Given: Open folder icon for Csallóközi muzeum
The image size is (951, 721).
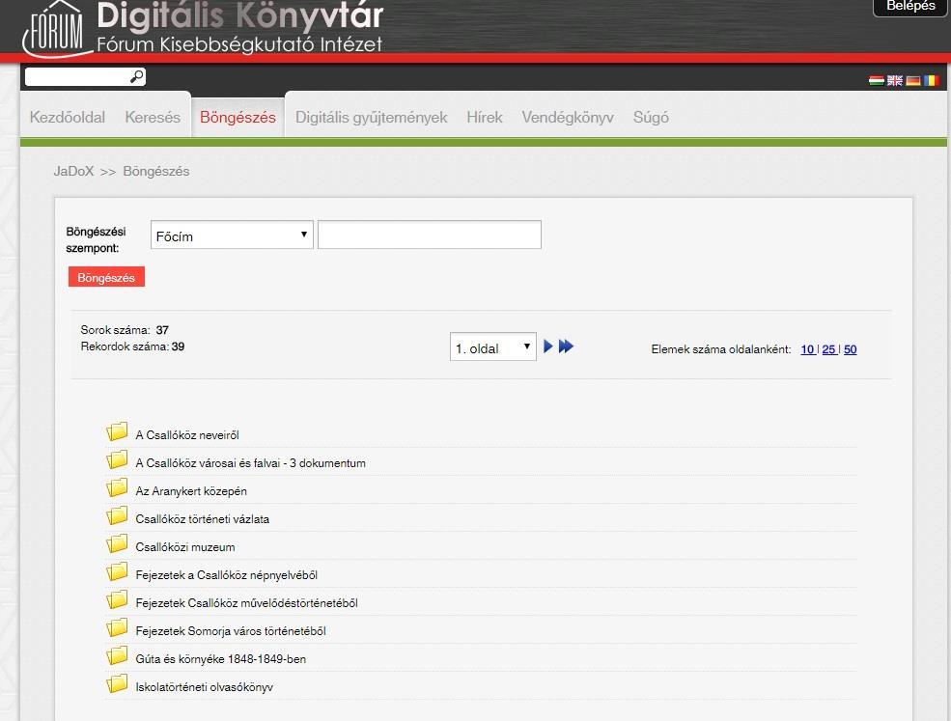Looking at the screenshot, I should tap(117, 544).
